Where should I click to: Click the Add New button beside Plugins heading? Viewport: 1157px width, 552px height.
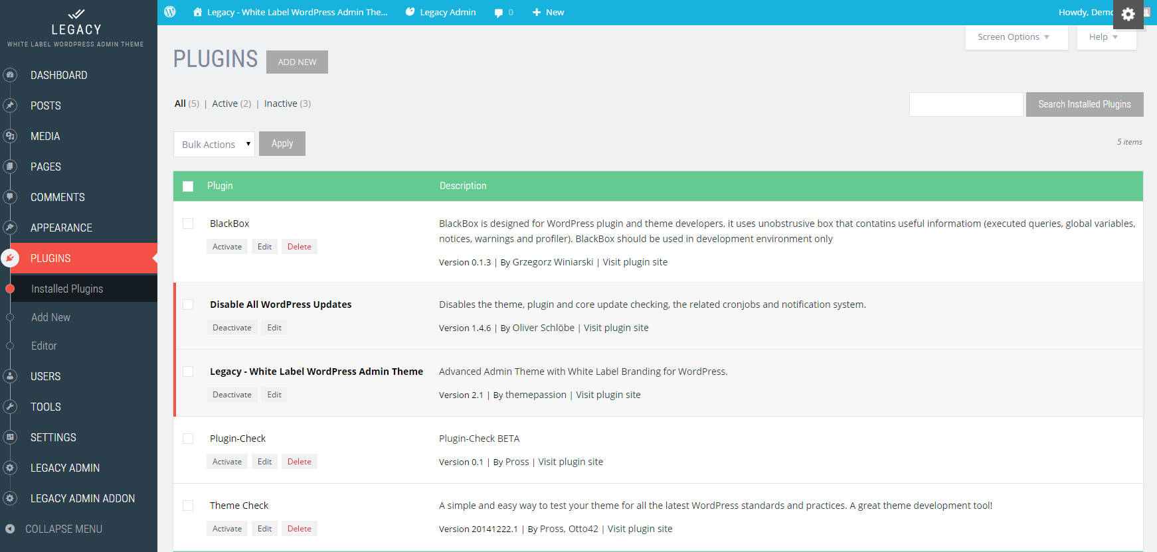click(297, 62)
